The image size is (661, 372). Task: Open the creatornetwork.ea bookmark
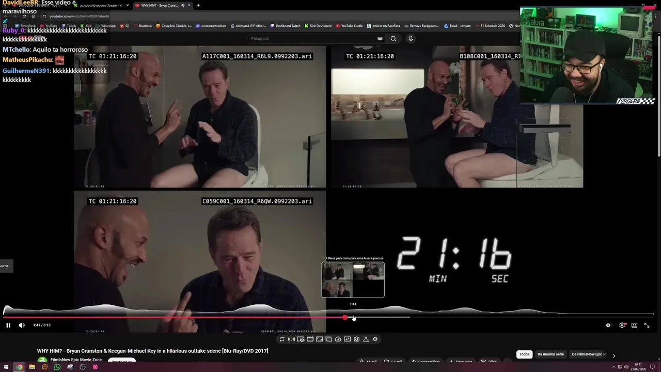pyautogui.click(x=211, y=26)
